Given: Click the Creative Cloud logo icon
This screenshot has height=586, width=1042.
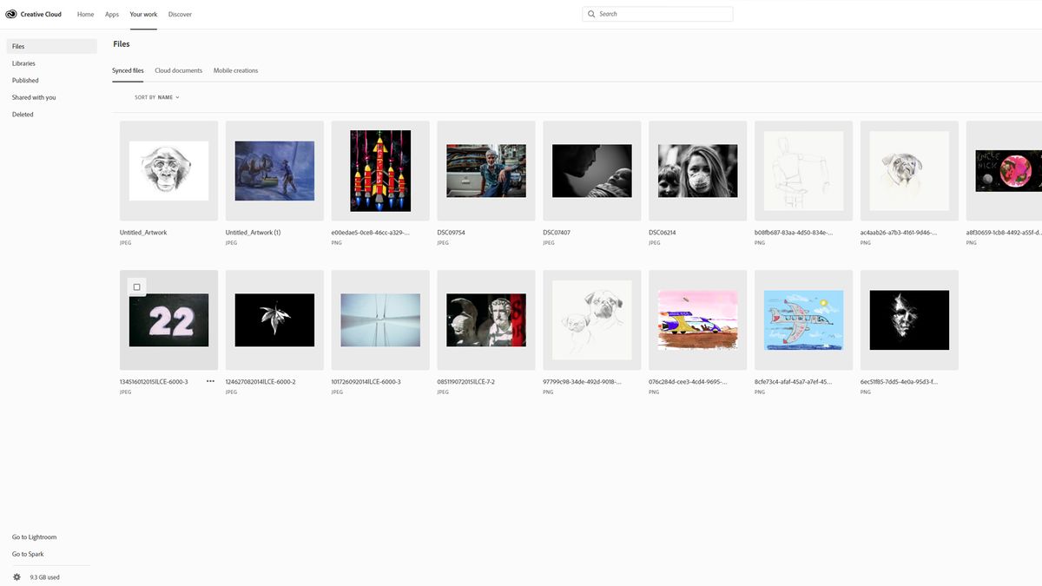Looking at the screenshot, I should pyautogui.click(x=10, y=13).
